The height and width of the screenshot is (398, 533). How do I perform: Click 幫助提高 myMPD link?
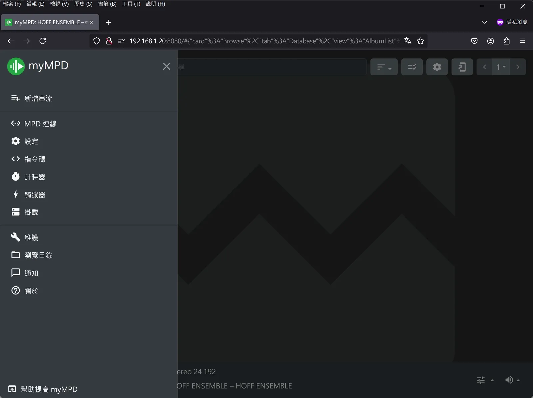click(43, 389)
